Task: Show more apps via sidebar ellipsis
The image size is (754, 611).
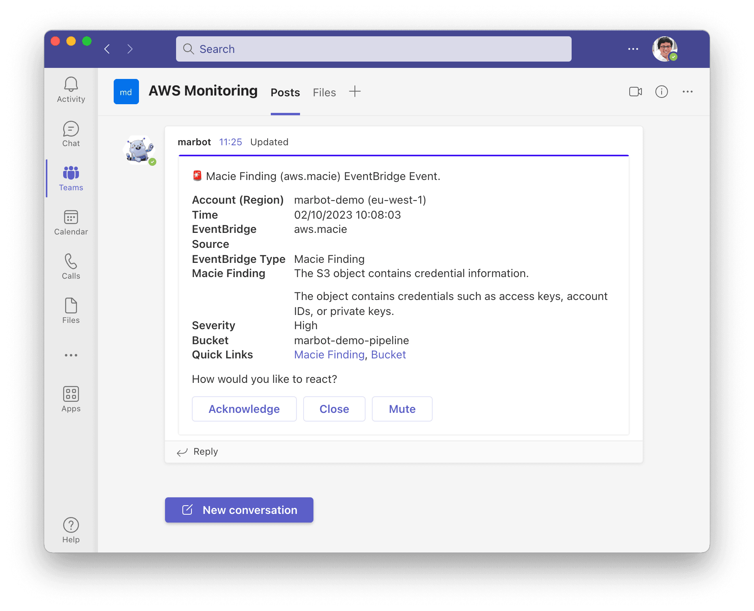Action: click(x=71, y=355)
